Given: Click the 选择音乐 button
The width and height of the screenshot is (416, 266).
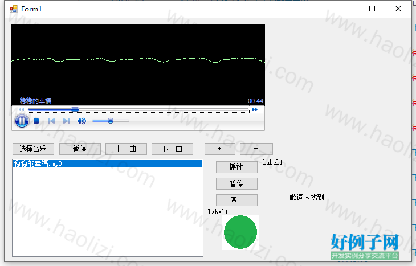Looking at the screenshot, I should coord(33,149).
